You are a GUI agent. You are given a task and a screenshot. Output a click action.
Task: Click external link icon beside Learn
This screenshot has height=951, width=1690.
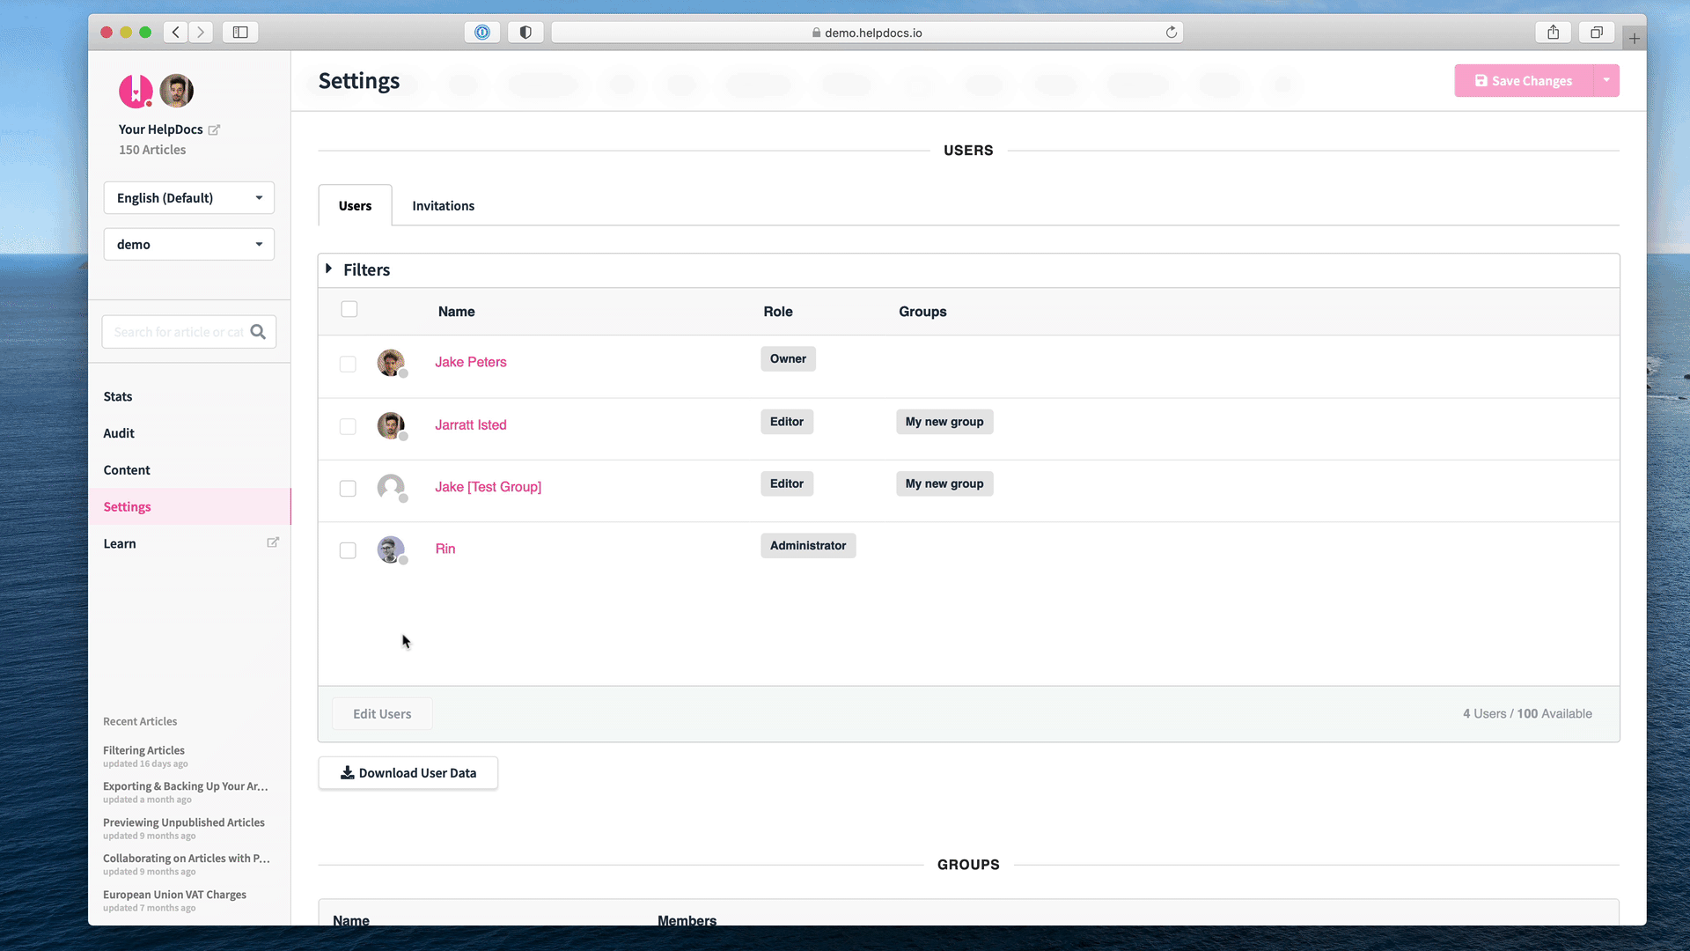[273, 542]
